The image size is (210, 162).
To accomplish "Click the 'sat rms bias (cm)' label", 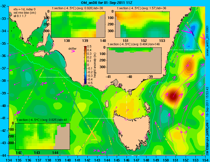I will (x=25, y=13).
